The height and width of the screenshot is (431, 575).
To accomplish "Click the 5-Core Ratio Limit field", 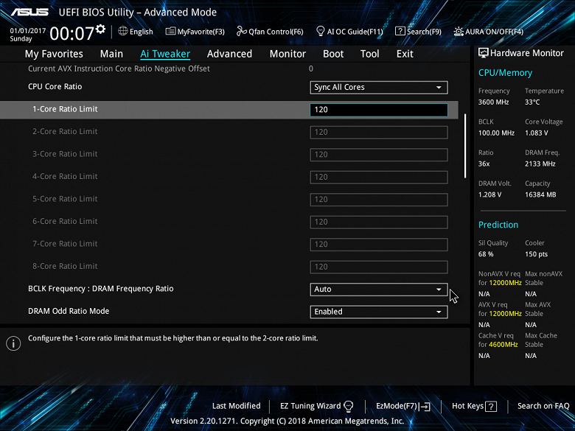I will click(x=379, y=200).
